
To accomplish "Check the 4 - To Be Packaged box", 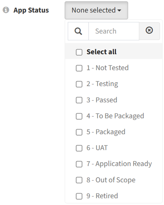I will 79,116.
